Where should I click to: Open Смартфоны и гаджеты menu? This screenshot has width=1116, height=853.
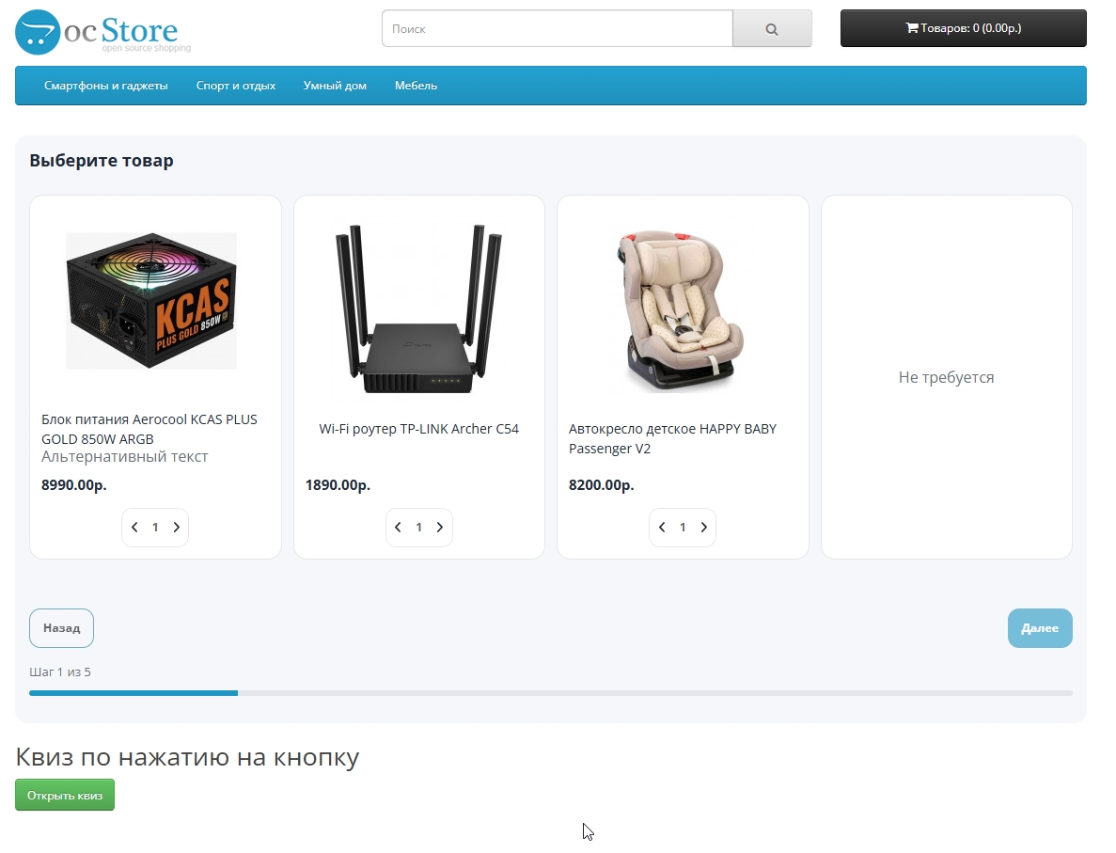click(x=105, y=86)
